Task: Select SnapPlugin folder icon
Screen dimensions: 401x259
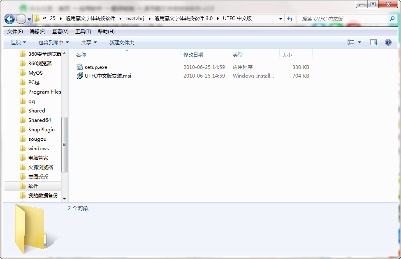Action: click(x=23, y=129)
